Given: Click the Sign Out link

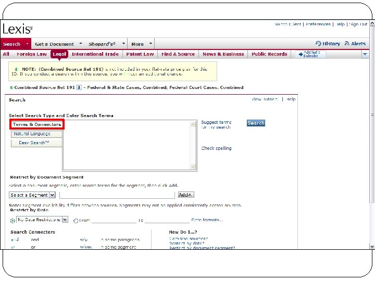Looking at the screenshot, I should click(358, 24).
